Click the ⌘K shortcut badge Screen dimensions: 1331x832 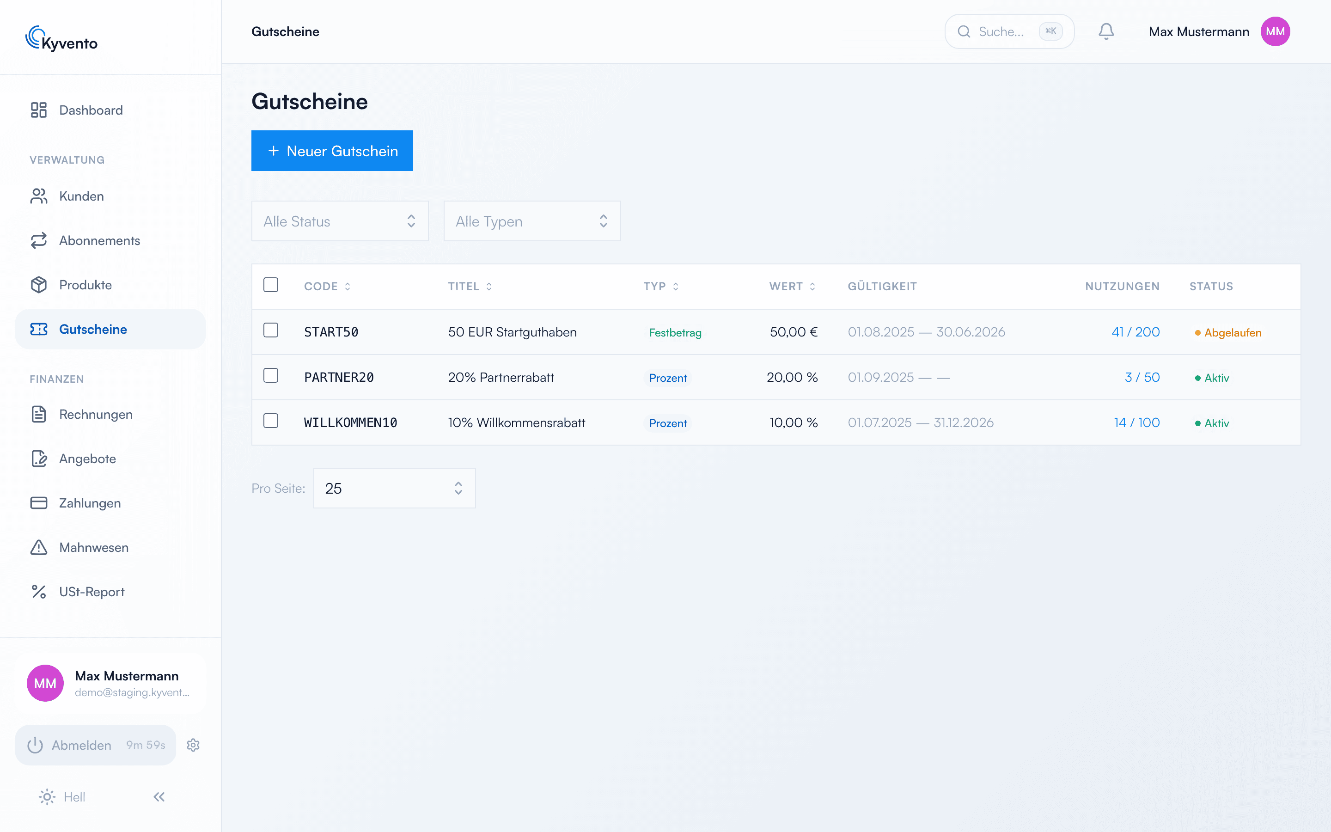[1050, 31]
